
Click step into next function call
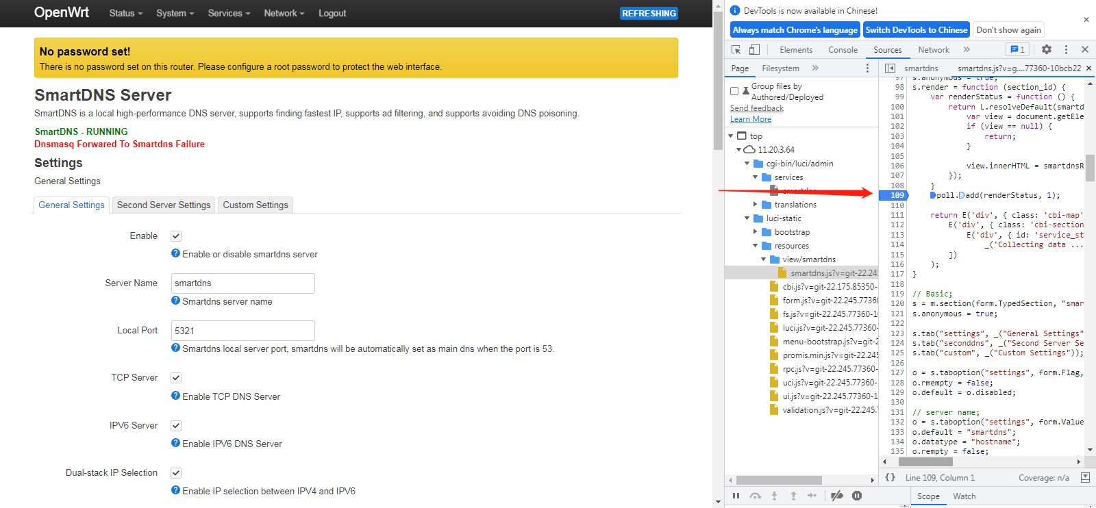point(774,496)
